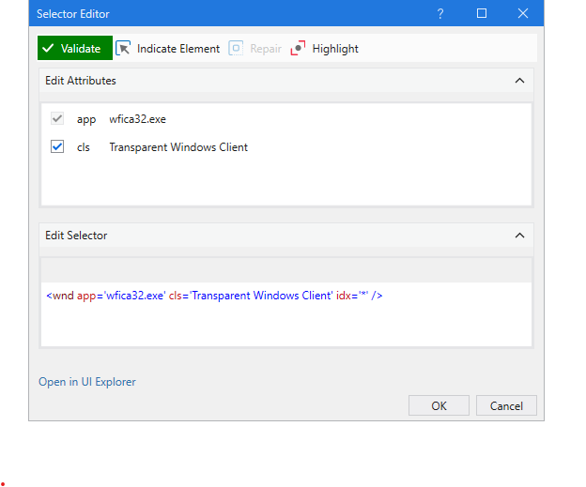Image resolution: width=586 pixels, height=487 pixels.
Task: Collapse the Edit Selector section
Action: [x=519, y=236]
